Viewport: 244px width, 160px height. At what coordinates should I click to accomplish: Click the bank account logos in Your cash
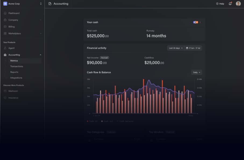point(196,22)
